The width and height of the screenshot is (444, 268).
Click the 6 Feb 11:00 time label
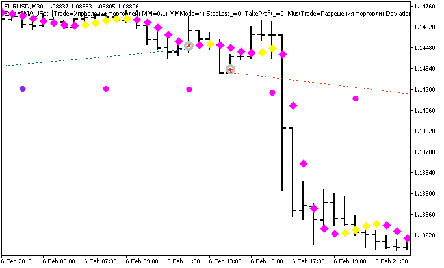[x=184, y=261]
